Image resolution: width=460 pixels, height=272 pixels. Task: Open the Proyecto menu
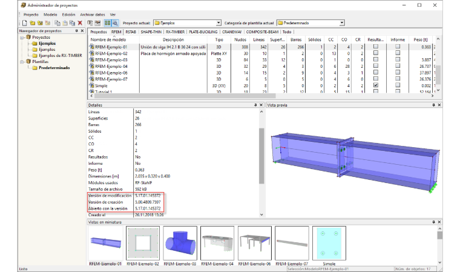point(31,15)
